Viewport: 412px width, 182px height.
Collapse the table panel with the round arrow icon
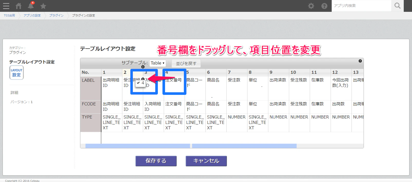[x=360, y=61]
